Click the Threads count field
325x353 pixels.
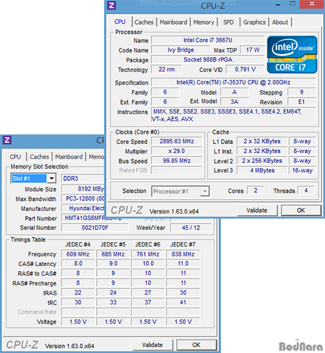tap(306, 191)
